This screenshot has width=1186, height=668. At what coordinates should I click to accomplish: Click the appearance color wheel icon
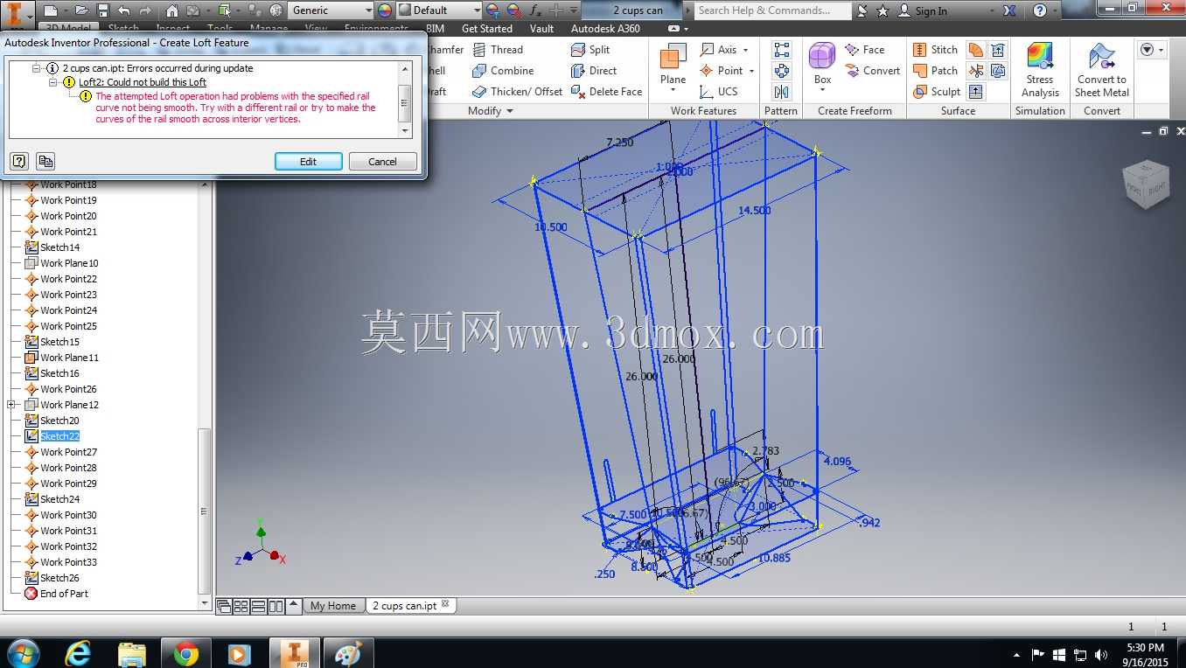[x=385, y=10]
